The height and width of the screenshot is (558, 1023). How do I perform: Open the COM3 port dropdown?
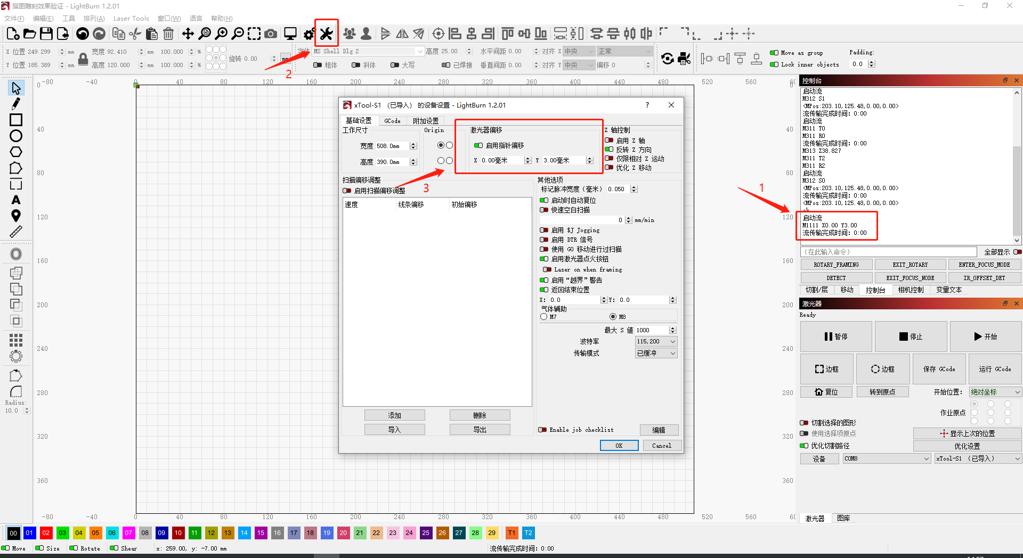(x=887, y=458)
